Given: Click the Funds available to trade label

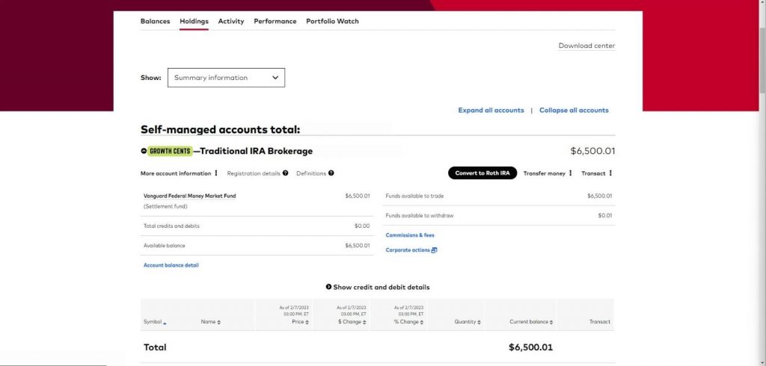Looking at the screenshot, I should [x=414, y=196].
